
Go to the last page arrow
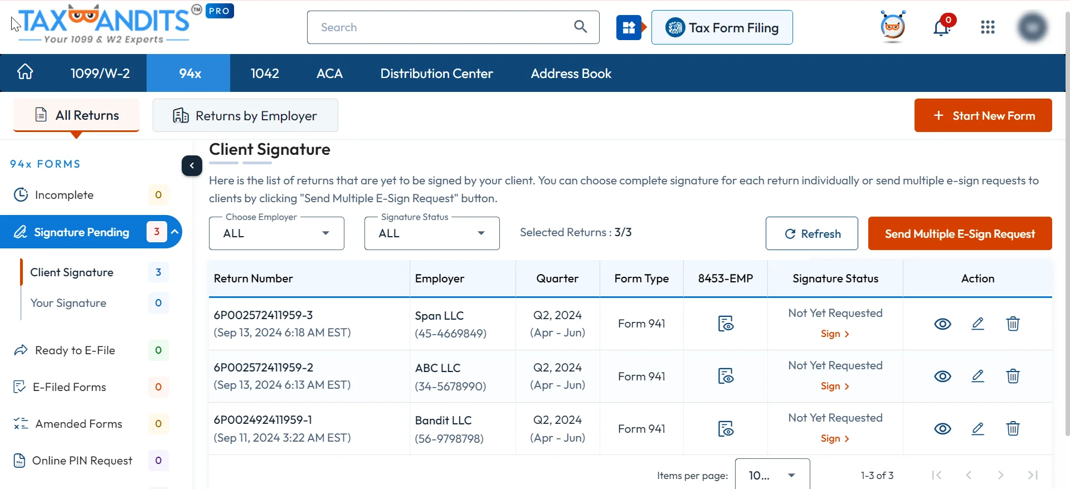click(x=1033, y=475)
